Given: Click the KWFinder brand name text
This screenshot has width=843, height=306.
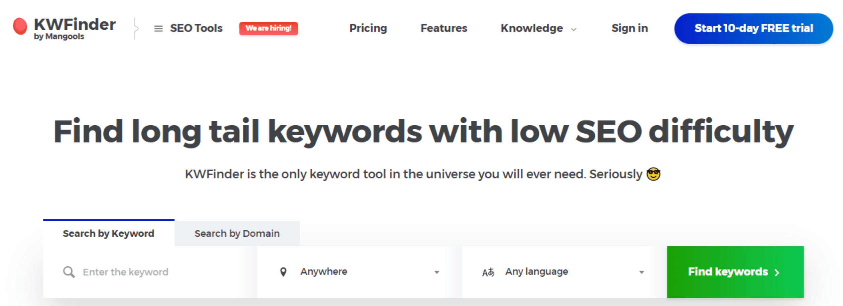Looking at the screenshot, I should 75,24.
